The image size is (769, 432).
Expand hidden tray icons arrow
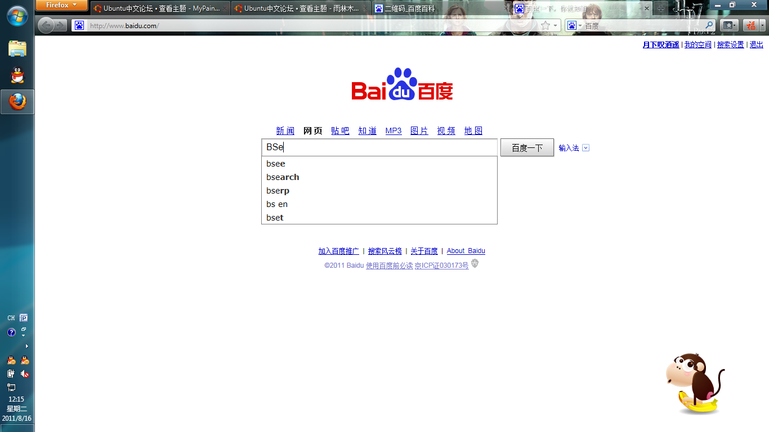point(26,346)
